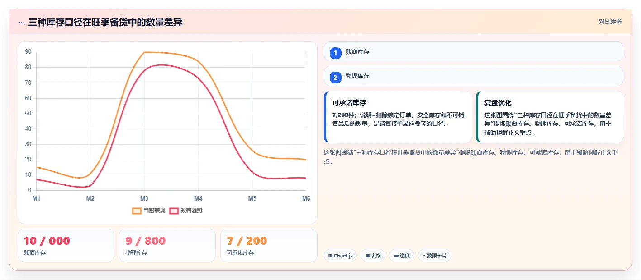Image resolution: width=641 pixels, height=280 pixels.
Task: Click the 7,200件 value text
Action: pos(344,115)
